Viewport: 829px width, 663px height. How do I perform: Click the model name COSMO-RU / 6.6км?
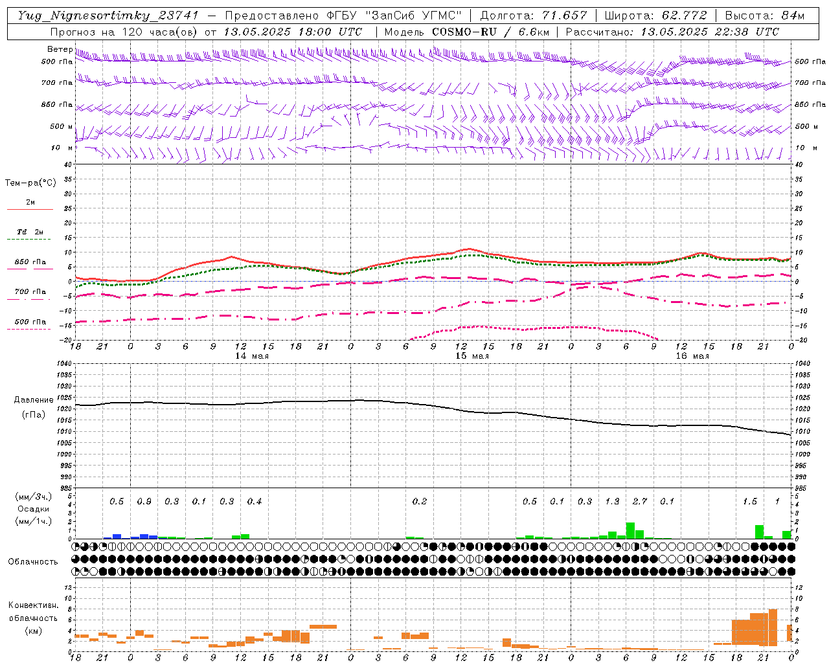(x=490, y=32)
